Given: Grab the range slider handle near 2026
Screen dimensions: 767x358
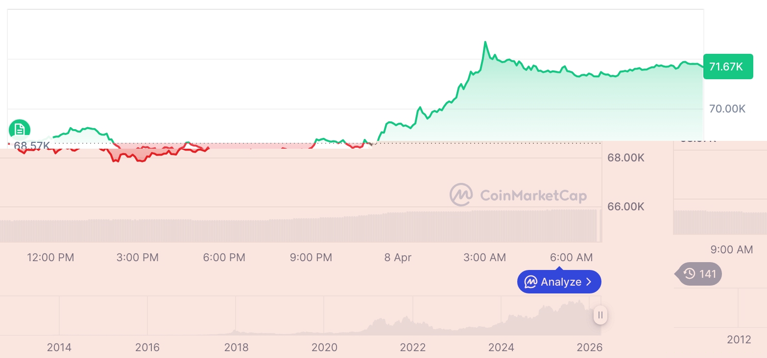Looking at the screenshot, I should coord(600,315).
